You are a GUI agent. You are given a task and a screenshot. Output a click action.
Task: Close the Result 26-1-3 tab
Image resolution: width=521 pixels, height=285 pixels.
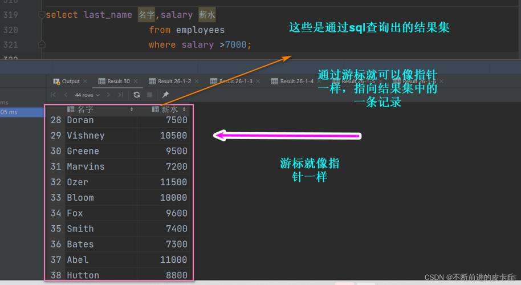258,81
